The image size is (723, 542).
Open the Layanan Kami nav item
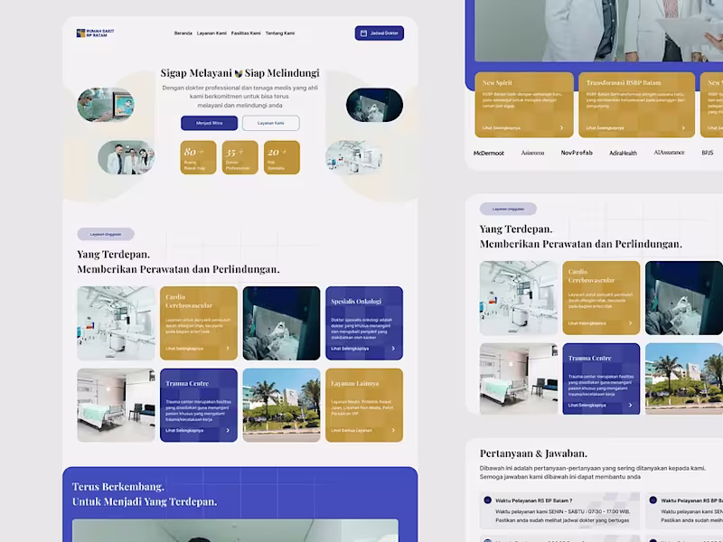pos(211,33)
